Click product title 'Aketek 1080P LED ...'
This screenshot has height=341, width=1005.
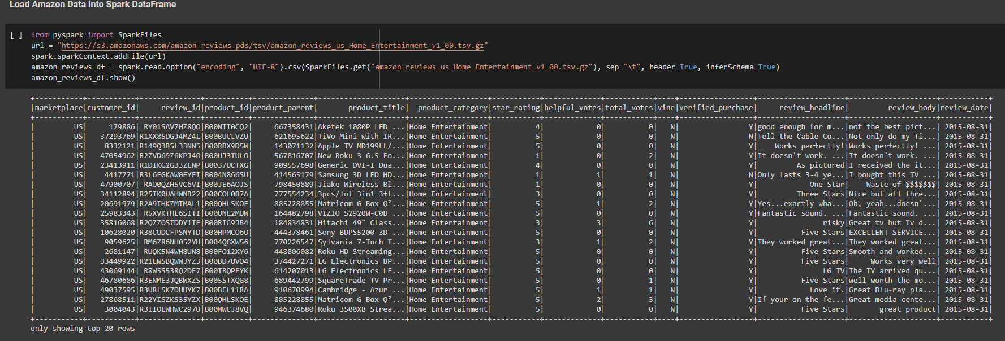click(x=361, y=127)
